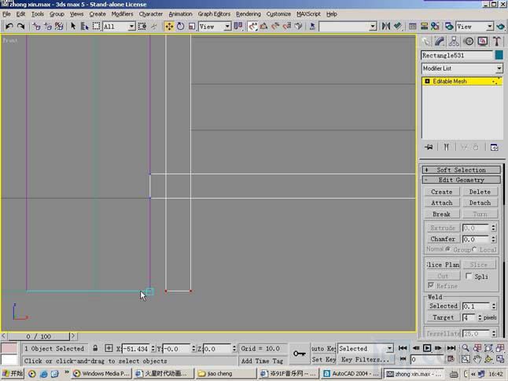Image resolution: width=508 pixels, height=381 pixels.
Task: Click the Create button in Edit Geometry
Action: point(442,192)
